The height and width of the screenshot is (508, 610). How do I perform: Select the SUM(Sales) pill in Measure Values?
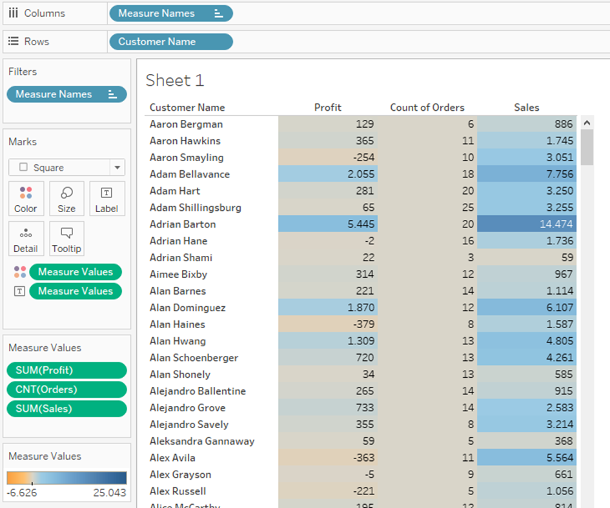66,408
